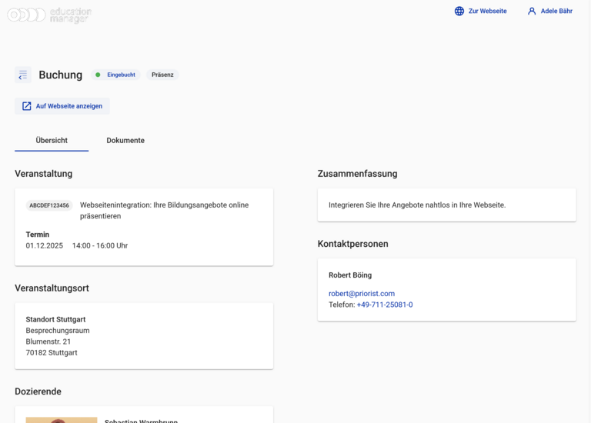The image size is (591, 423).
Task: Click the globe icon in header
Action: pos(459,12)
